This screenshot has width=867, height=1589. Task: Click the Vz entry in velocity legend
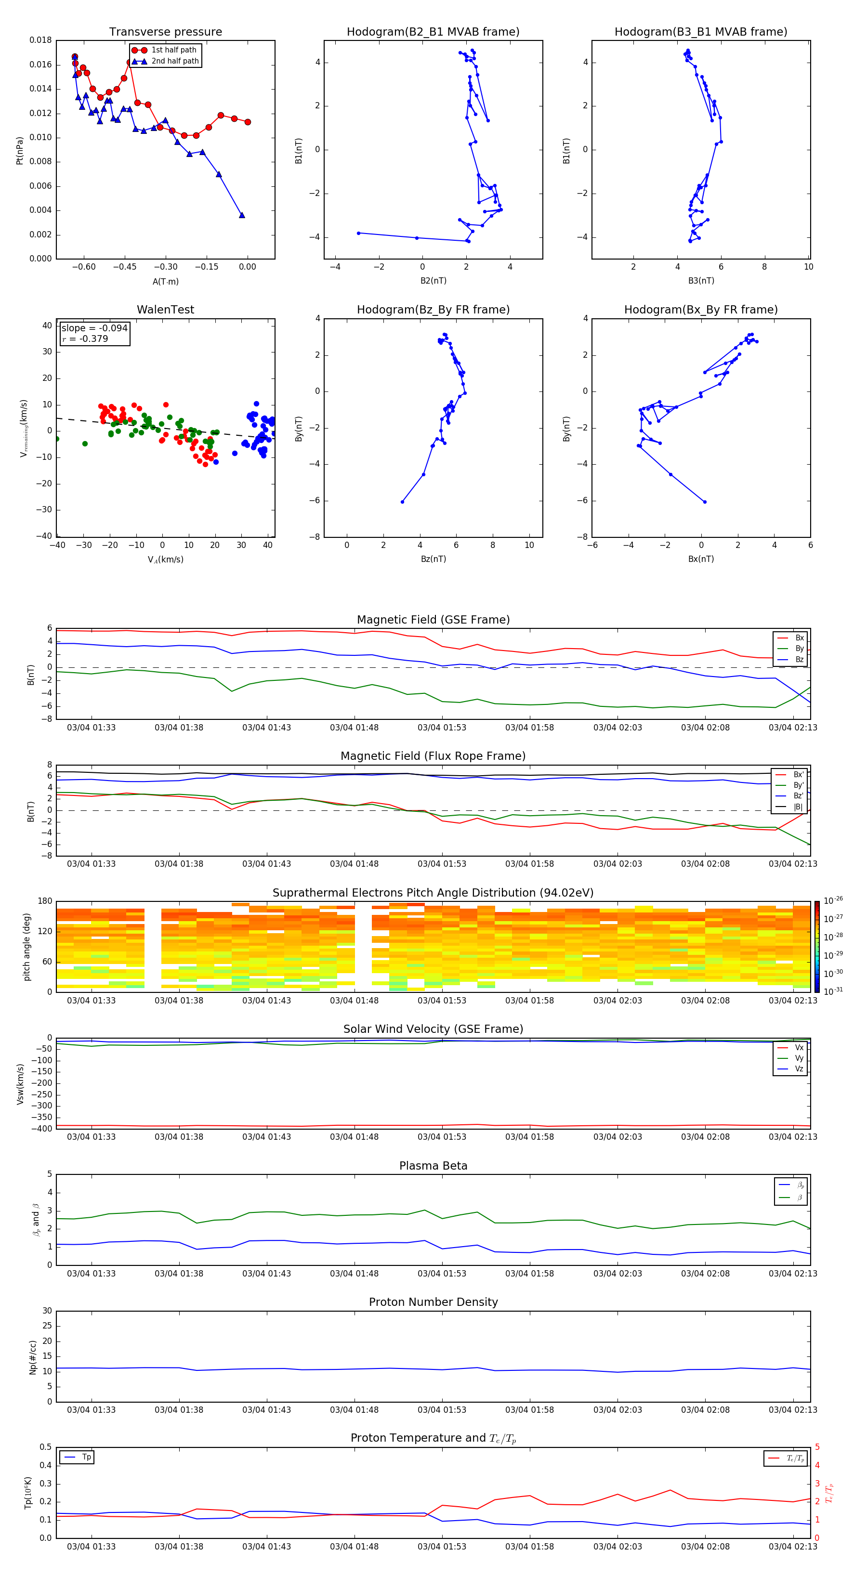(790, 1068)
